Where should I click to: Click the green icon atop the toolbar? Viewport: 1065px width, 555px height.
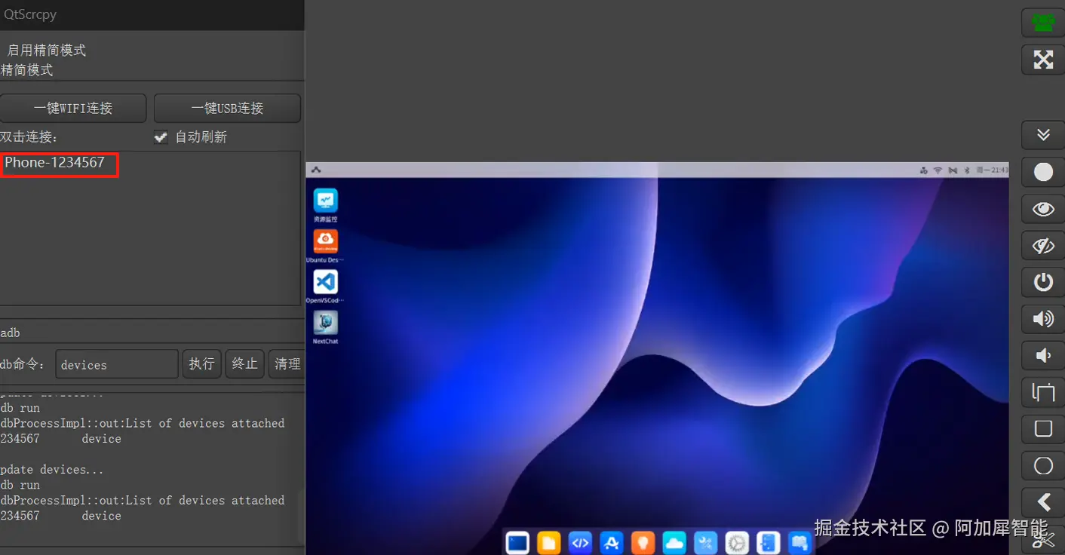(1043, 23)
